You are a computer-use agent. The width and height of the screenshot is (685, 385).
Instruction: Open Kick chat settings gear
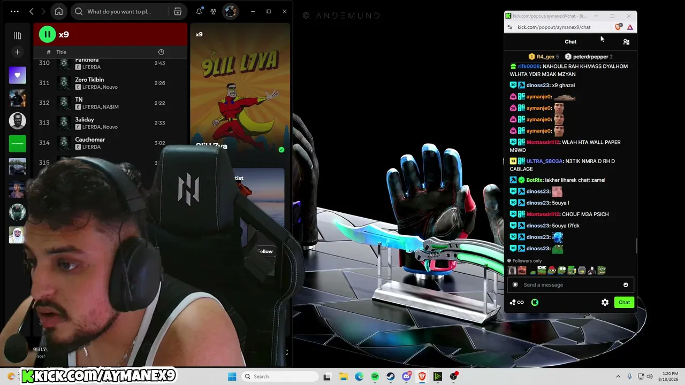point(605,303)
